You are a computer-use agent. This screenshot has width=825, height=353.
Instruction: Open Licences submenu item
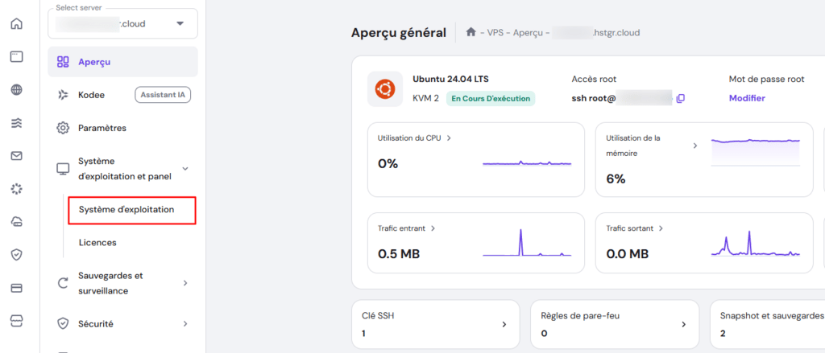click(97, 243)
